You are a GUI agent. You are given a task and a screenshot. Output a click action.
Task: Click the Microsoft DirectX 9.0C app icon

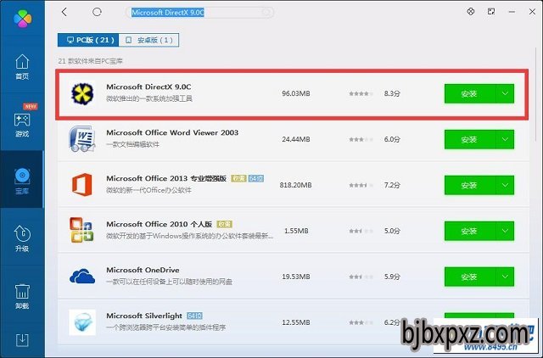[82, 93]
